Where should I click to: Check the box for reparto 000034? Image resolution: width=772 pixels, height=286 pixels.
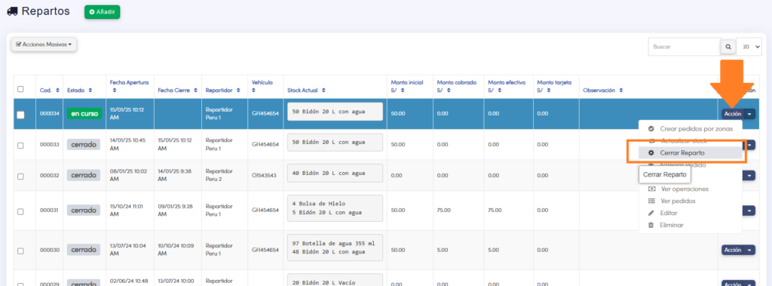20,115
